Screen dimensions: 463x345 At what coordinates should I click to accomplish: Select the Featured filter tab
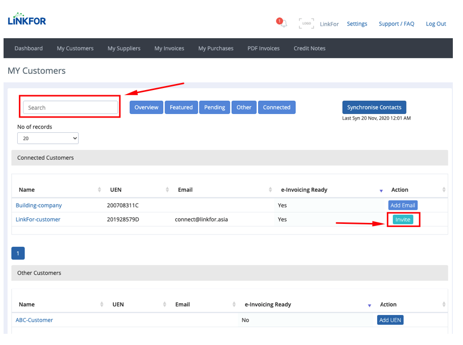pos(181,107)
